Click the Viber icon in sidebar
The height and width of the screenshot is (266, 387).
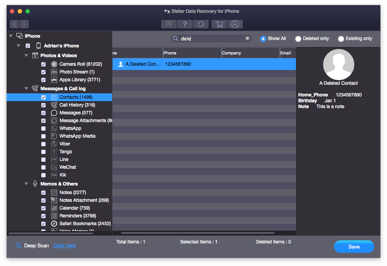tap(54, 144)
